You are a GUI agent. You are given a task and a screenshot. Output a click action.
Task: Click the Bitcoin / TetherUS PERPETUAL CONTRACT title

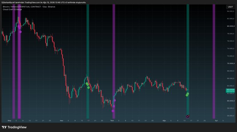pyautogui.click(x=29, y=7)
